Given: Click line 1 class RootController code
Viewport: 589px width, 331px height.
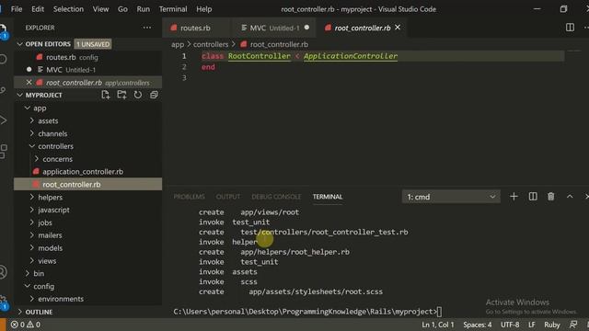Looking at the screenshot, I should tap(299, 56).
